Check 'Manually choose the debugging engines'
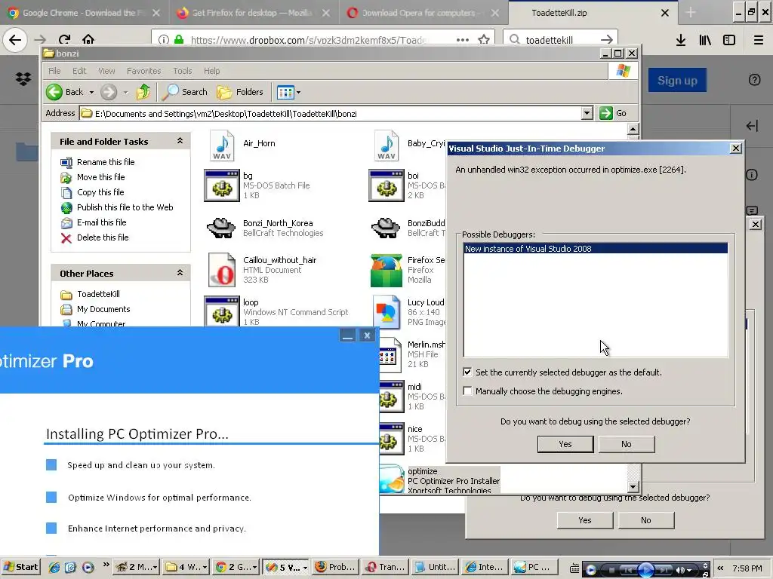This screenshot has height=579, width=773. tap(467, 391)
